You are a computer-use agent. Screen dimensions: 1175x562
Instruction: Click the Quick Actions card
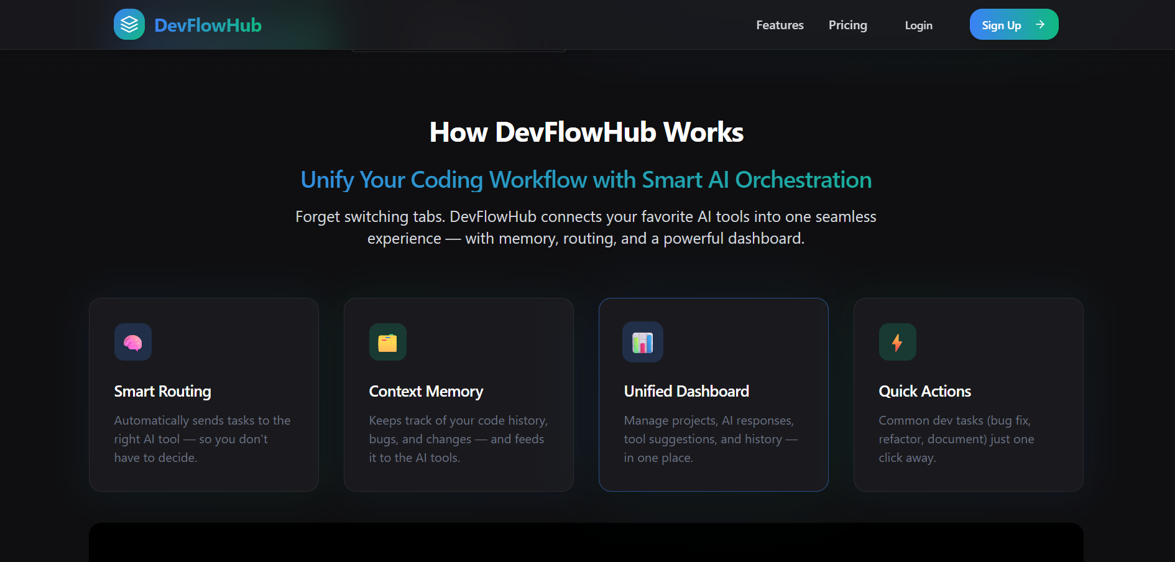[968, 394]
